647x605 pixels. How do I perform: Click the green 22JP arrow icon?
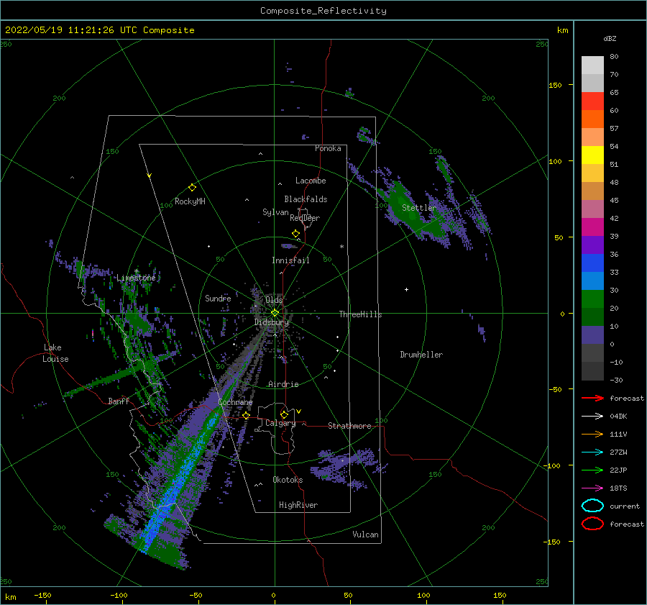click(592, 470)
